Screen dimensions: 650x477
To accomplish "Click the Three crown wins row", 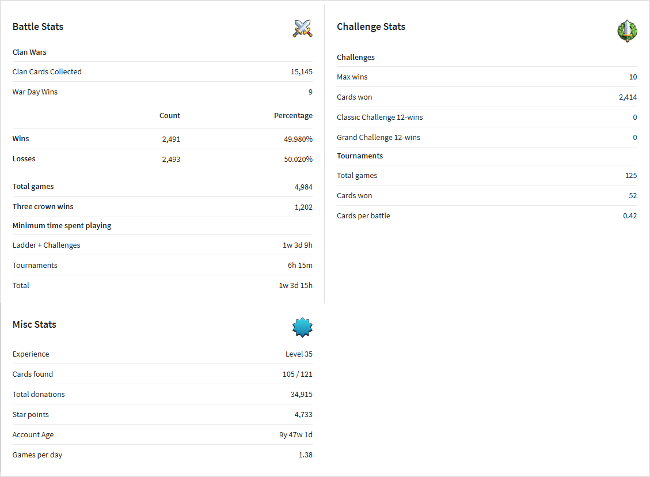I will [x=162, y=207].
